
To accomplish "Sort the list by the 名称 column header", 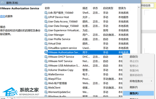I will pos(47,8).
